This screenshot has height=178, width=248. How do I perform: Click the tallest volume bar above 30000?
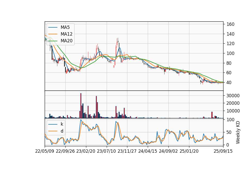coord(81,106)
